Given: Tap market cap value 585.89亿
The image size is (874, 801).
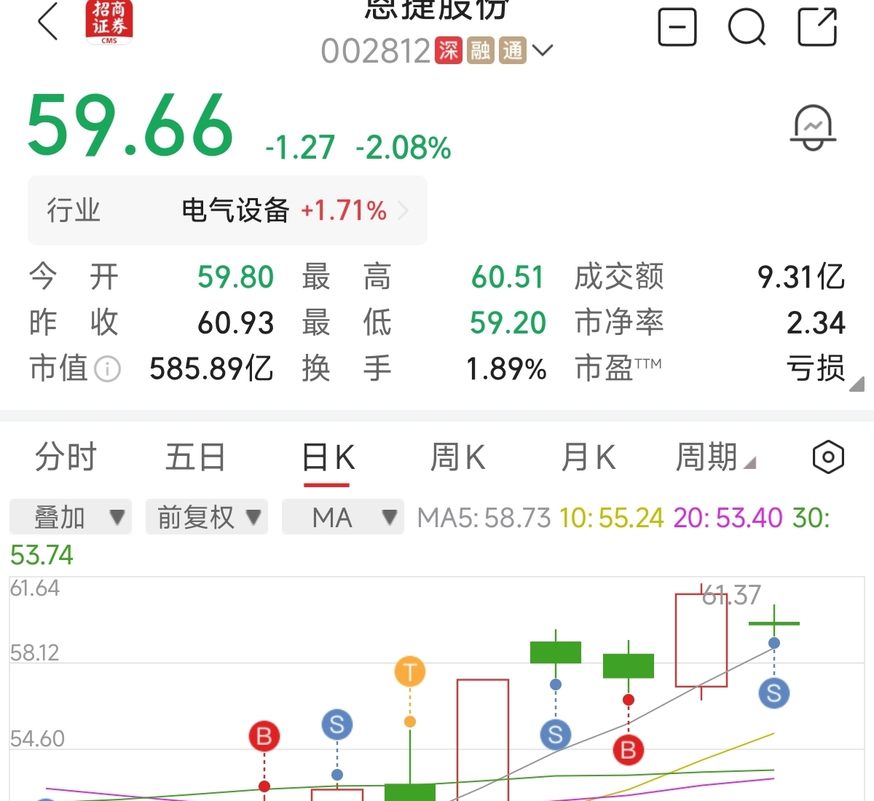Looking at the screenshot, I should tap(211, 369).
